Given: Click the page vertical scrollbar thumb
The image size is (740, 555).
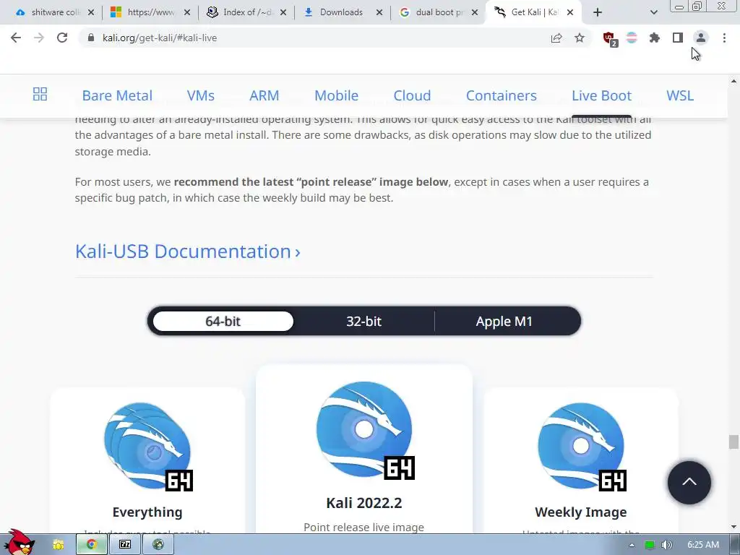Looking at the screenshot, I should click(733, 442).
